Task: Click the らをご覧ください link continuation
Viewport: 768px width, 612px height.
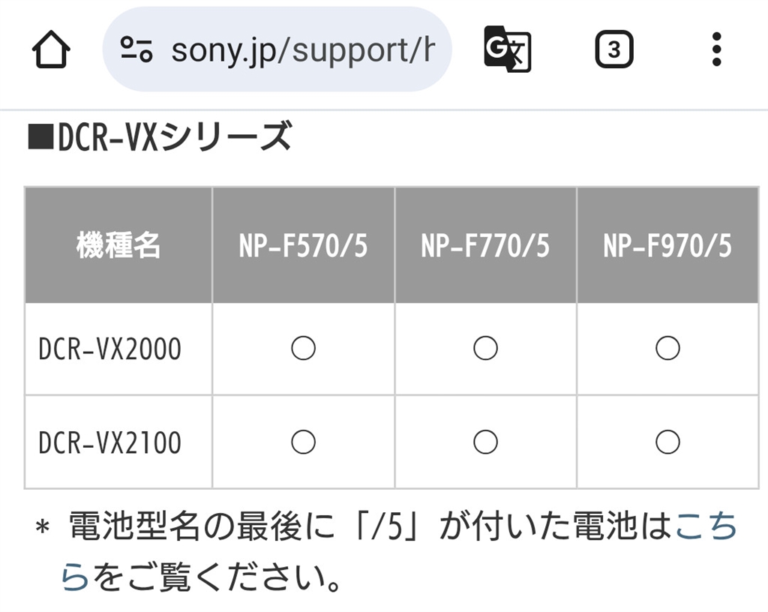Action: (75, 576)
